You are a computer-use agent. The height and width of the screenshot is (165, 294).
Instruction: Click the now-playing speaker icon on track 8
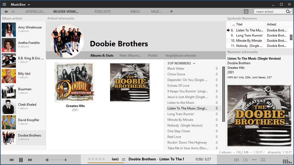click(x=228, y=30)
